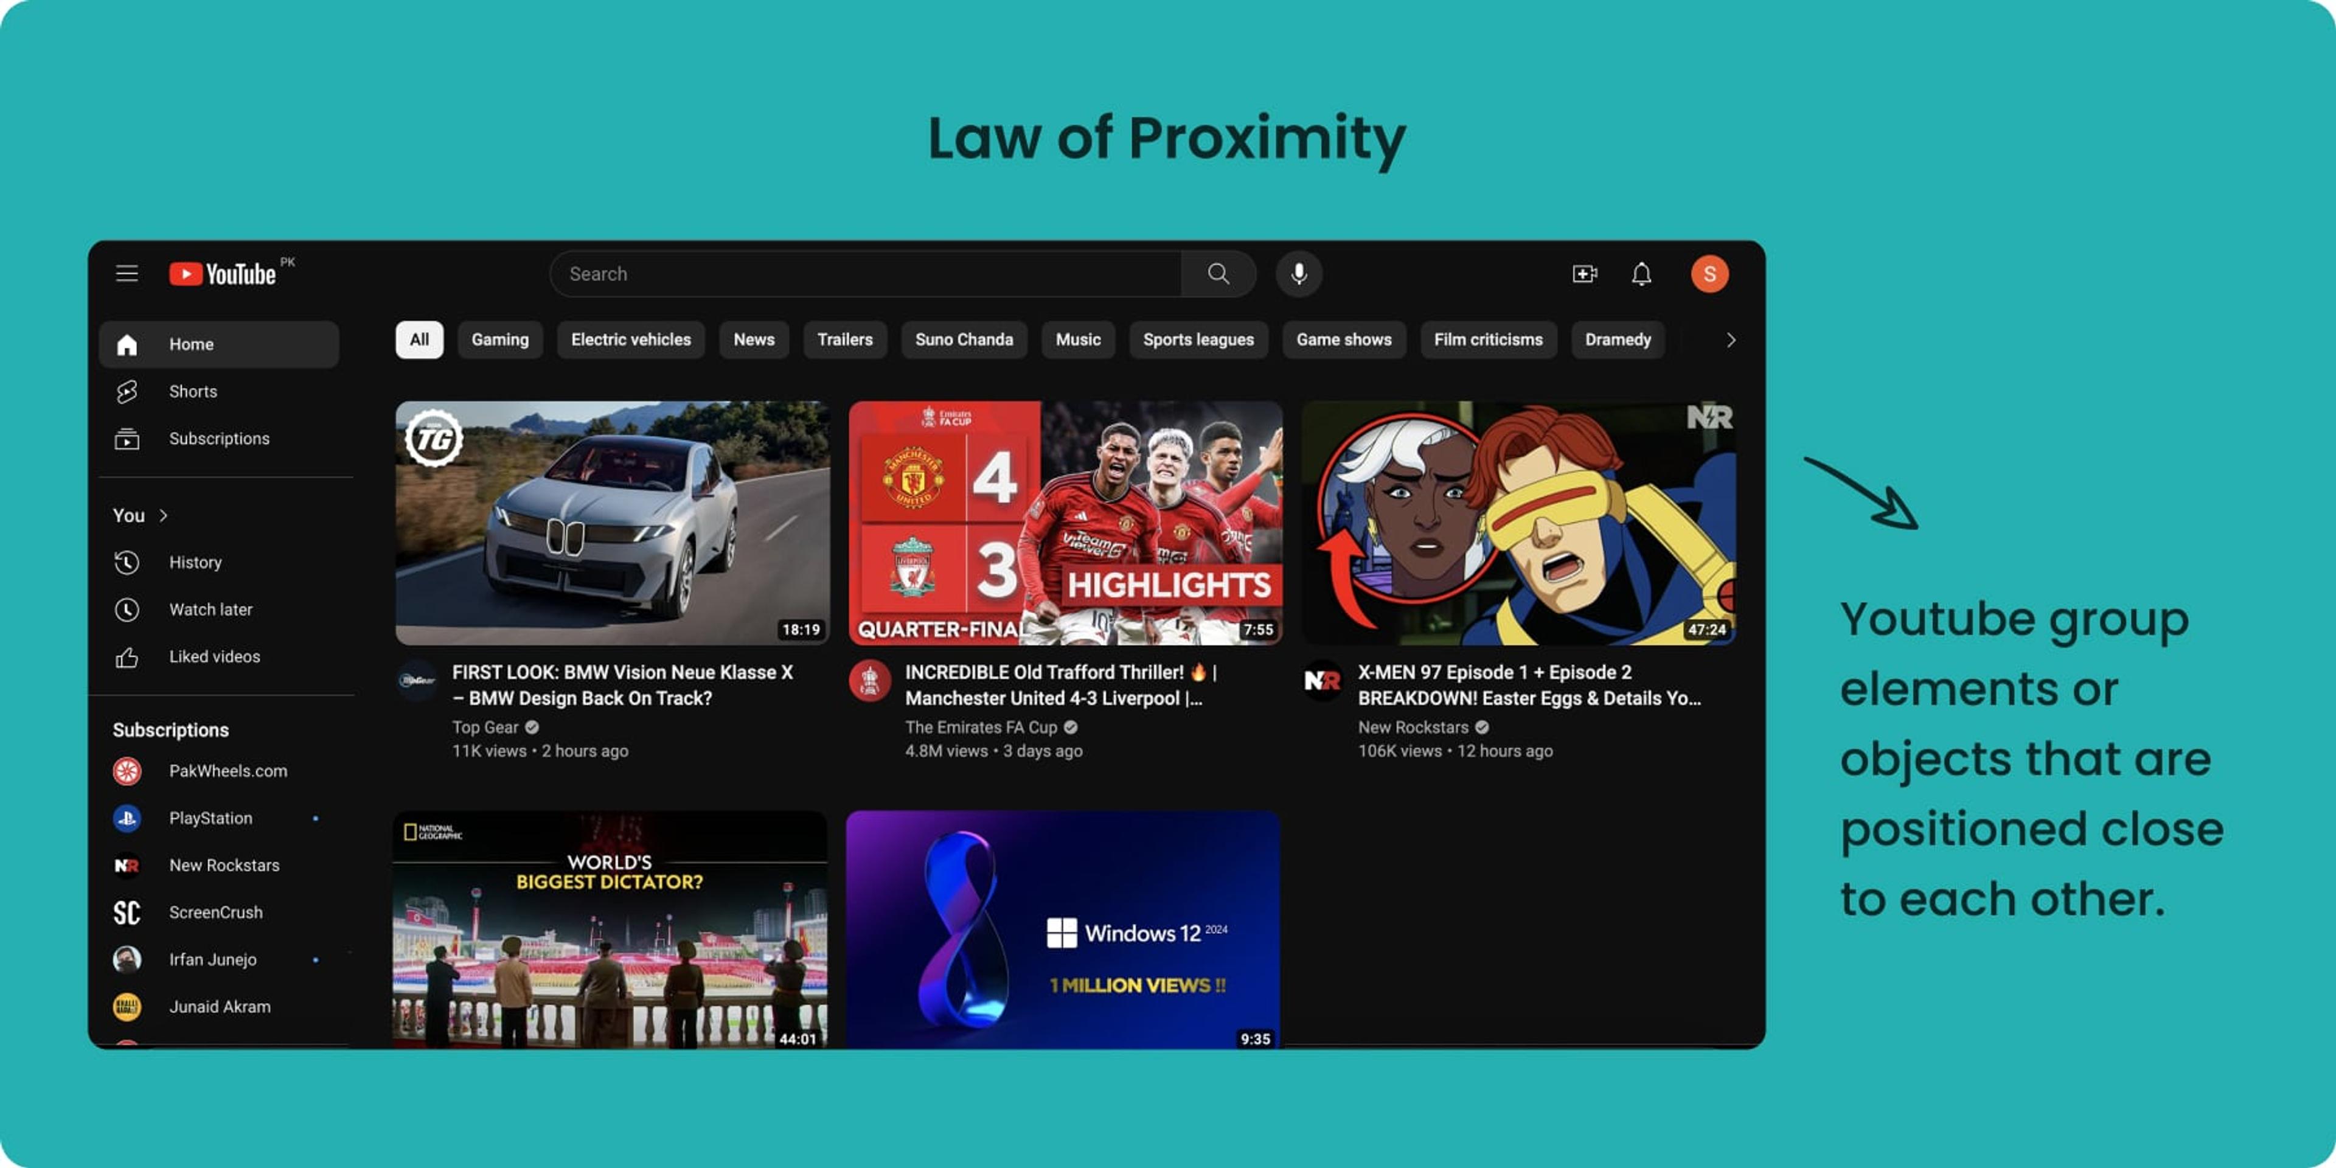Select the Film criticisms chip
The height and width of the screenshot is (1168, 2336).
1487,340
